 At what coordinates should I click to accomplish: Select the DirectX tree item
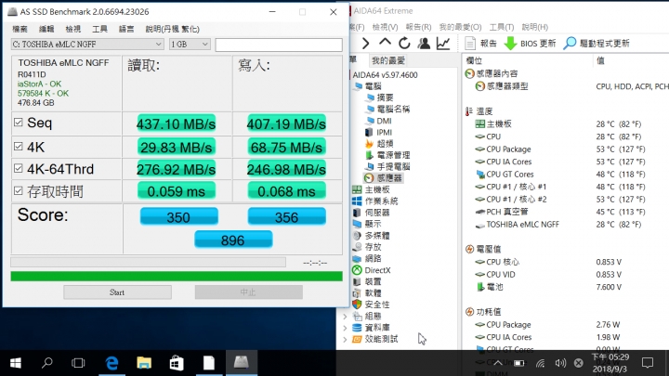tap(371, 270)
